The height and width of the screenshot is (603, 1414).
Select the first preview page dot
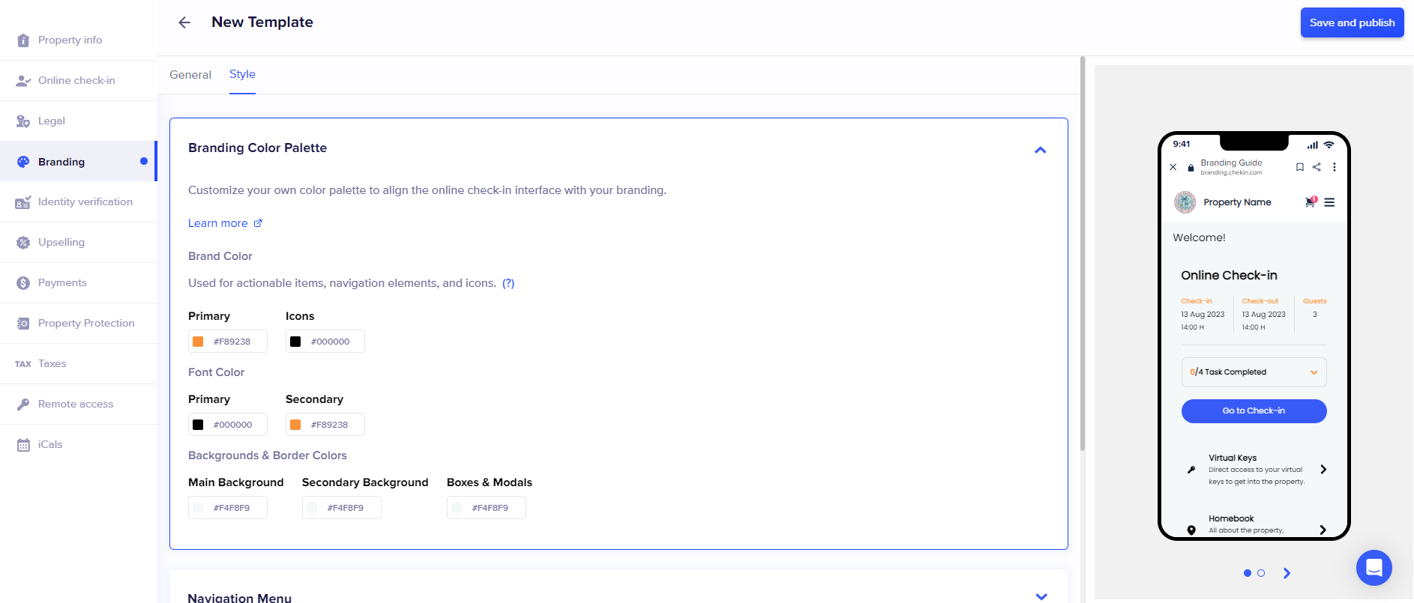tap(1248, 573)
